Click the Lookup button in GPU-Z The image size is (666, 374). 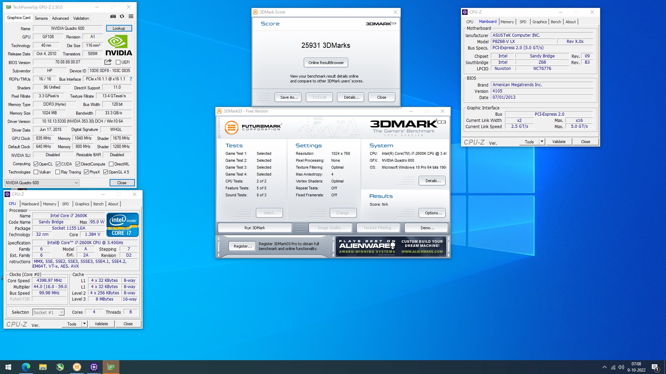tap(119, 28)
